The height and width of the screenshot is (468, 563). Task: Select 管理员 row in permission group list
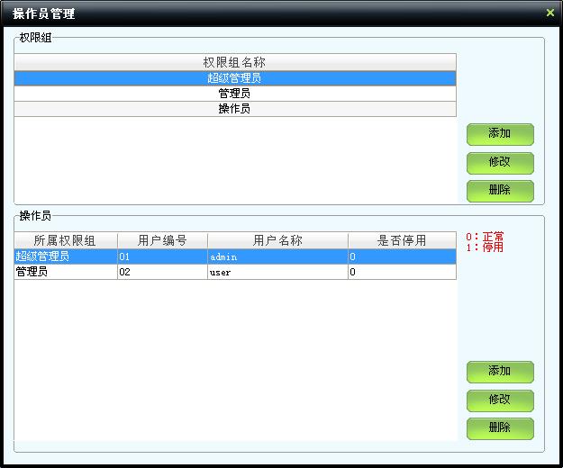(234, 94)
